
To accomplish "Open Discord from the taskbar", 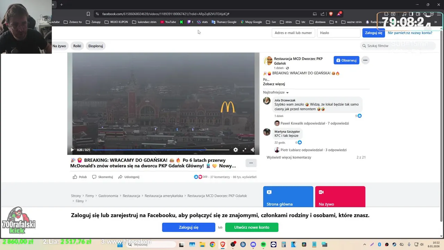I will (253, 244).
